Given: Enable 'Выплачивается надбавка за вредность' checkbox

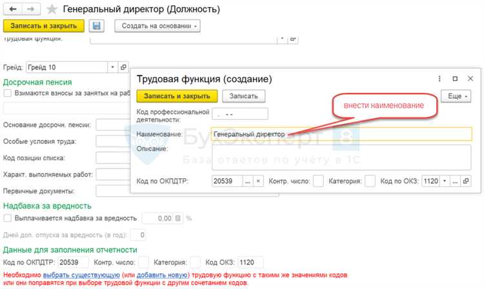Looking at the screenshot, I should coord(8,218).
